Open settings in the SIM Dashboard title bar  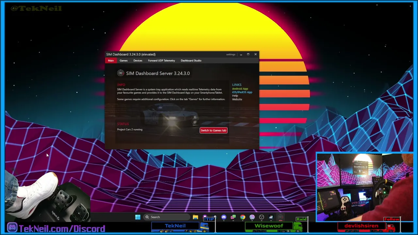pos(231,55)
